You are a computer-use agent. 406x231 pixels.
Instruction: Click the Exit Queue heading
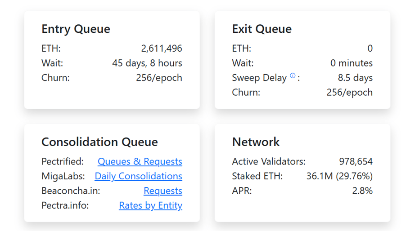click(262, 29)
